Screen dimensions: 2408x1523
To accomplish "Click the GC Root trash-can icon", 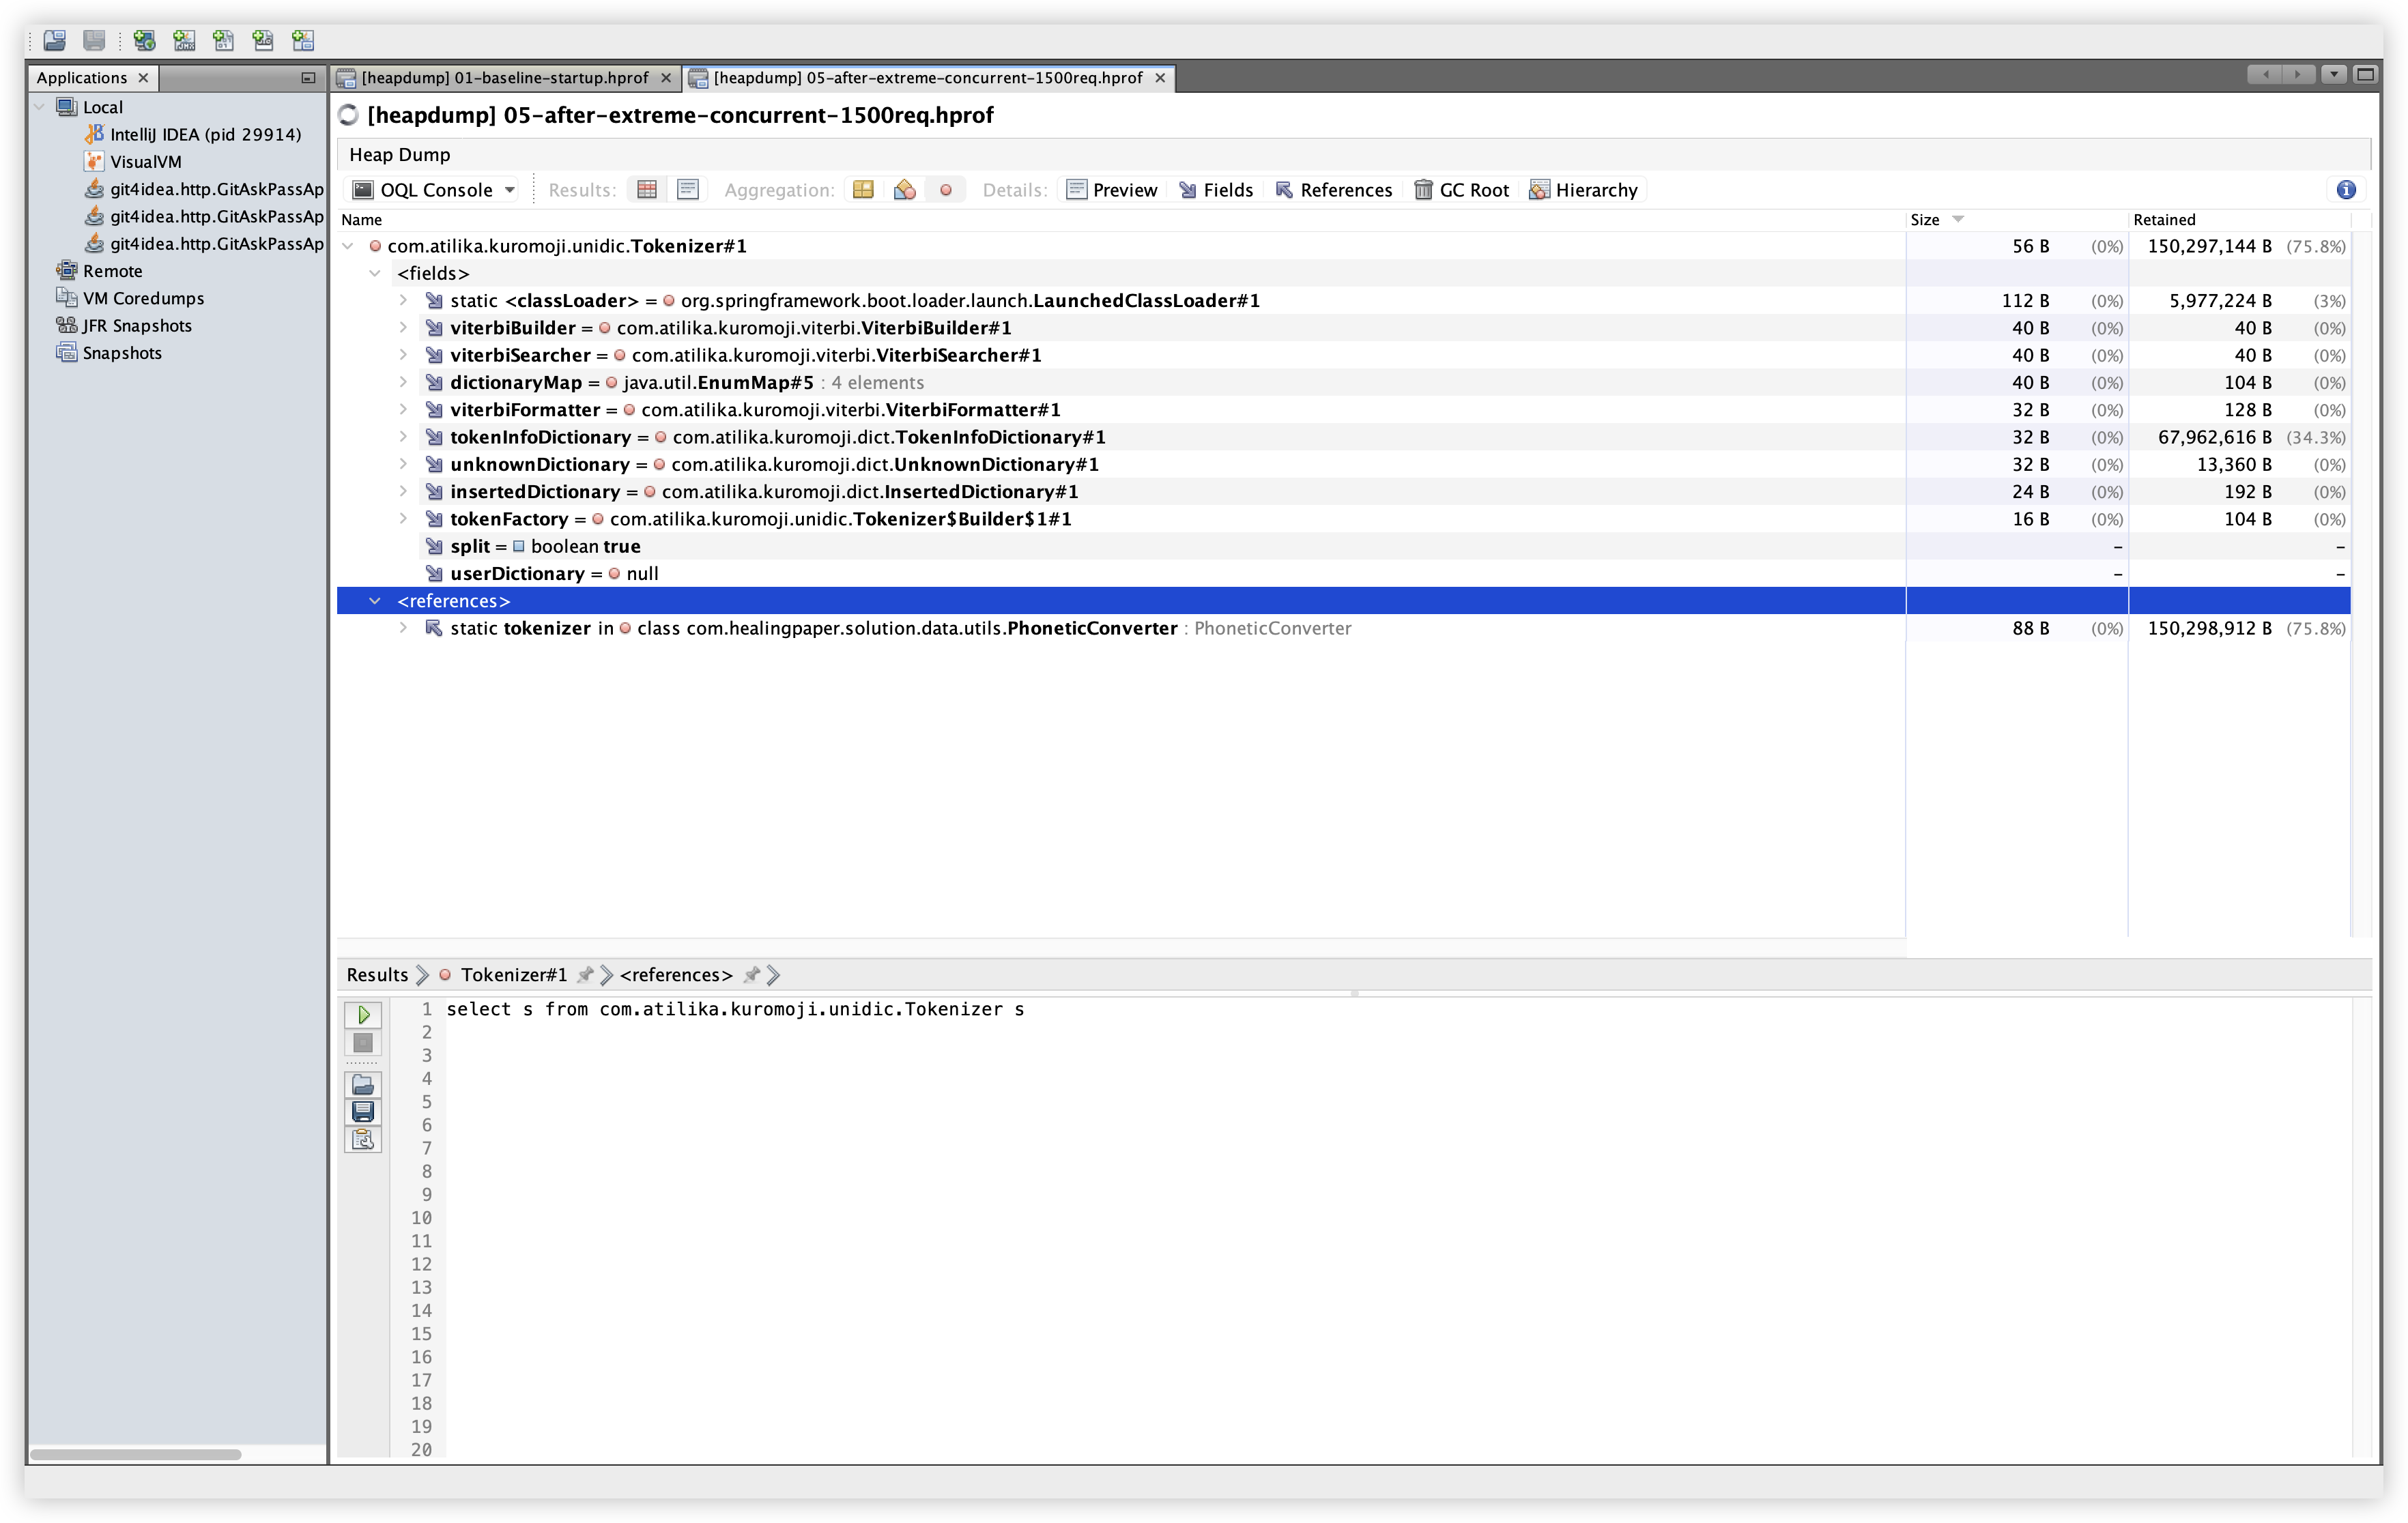I will pyautogui.click(x=1424, y=189).
